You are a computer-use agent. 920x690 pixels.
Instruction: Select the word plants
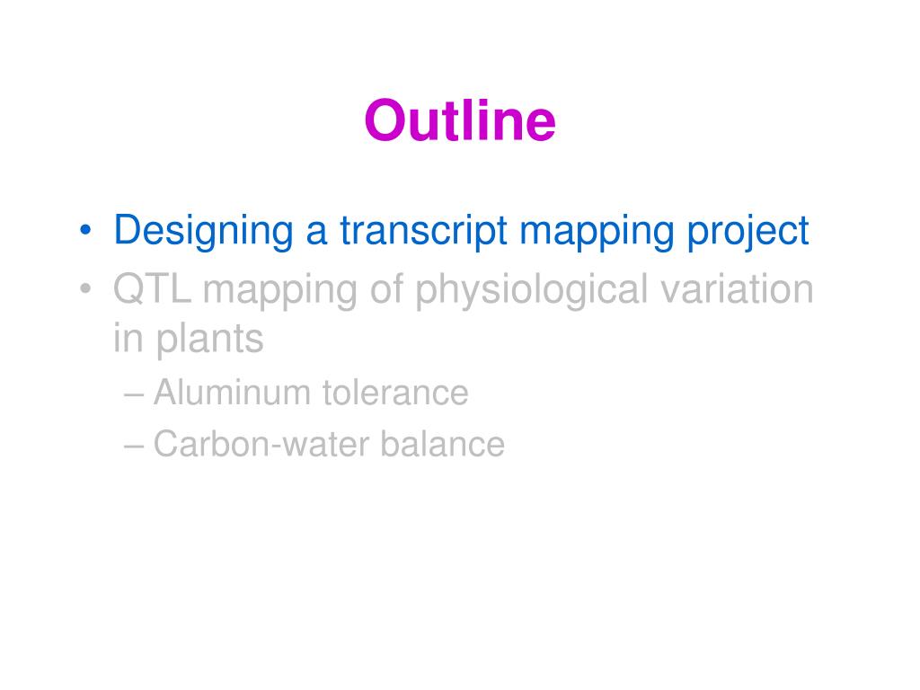(209, 341)
